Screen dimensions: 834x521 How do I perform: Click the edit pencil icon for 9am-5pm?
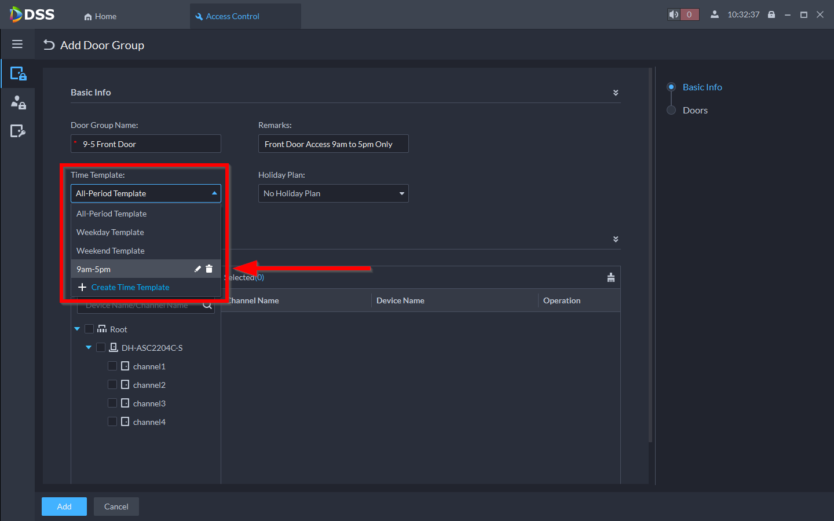tap(197, 269)
